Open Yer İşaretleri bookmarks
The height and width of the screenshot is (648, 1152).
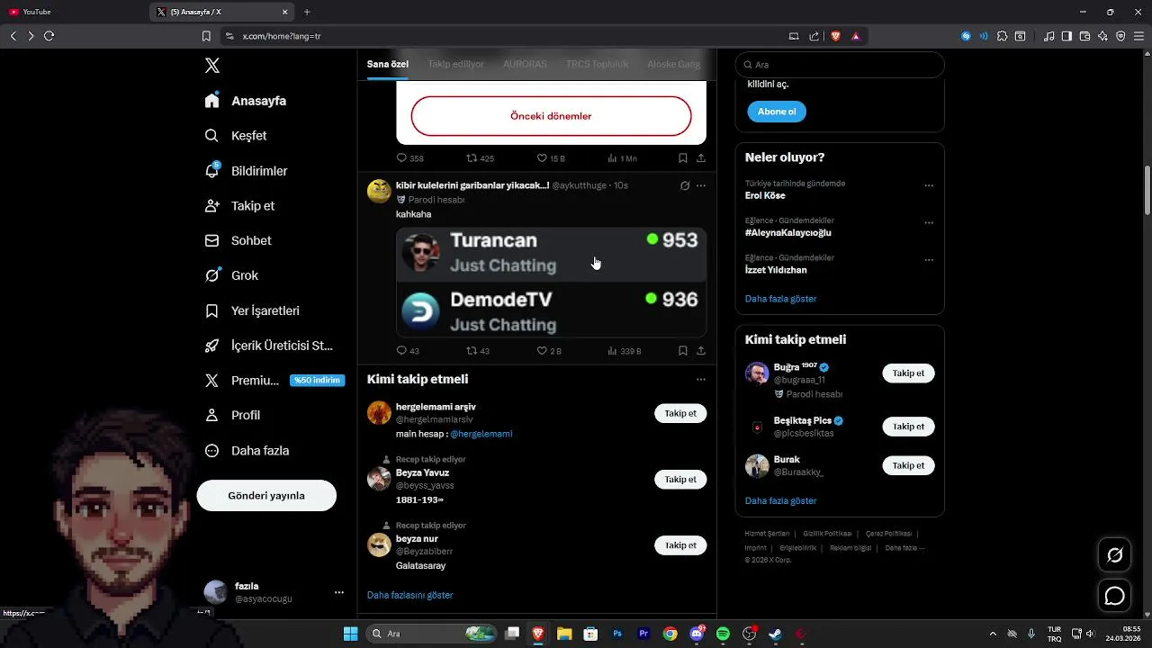252,310
